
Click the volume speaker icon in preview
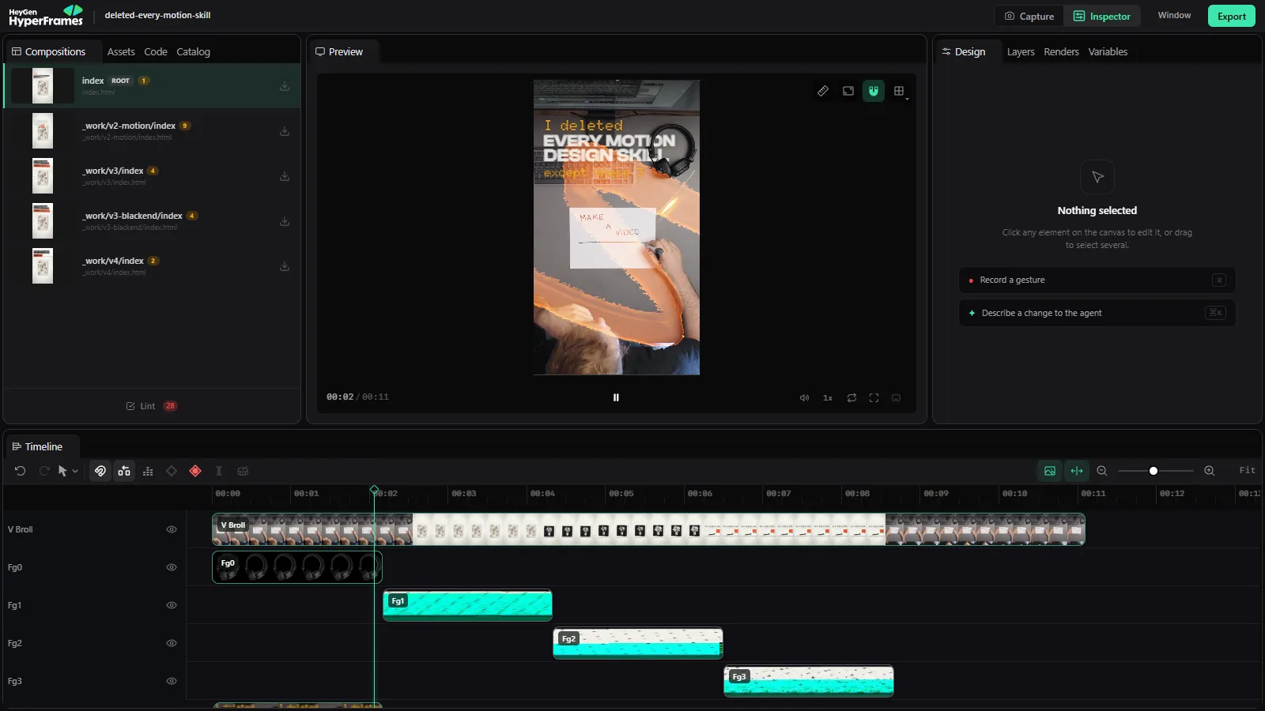(x=805, y=398)
